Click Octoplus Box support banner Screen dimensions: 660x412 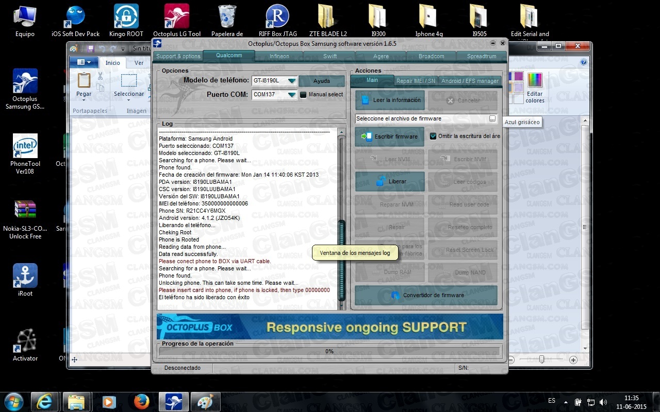point(330,327)
